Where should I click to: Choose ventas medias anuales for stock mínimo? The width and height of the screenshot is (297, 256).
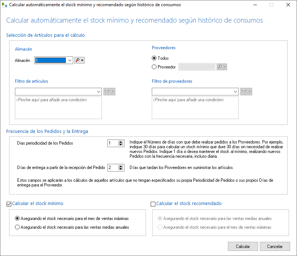pos(17,227)
